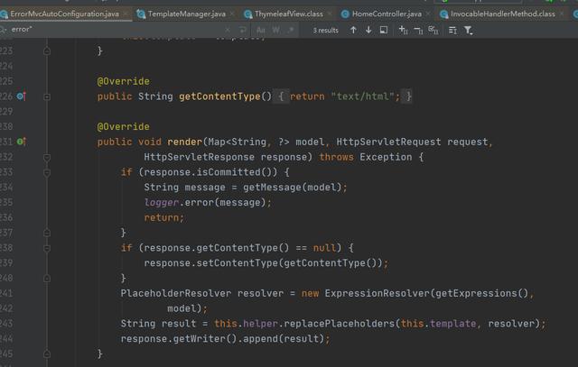Toggle search in selection icon
The height and width of the screenshot is (367, 578).
pos(452,30)
